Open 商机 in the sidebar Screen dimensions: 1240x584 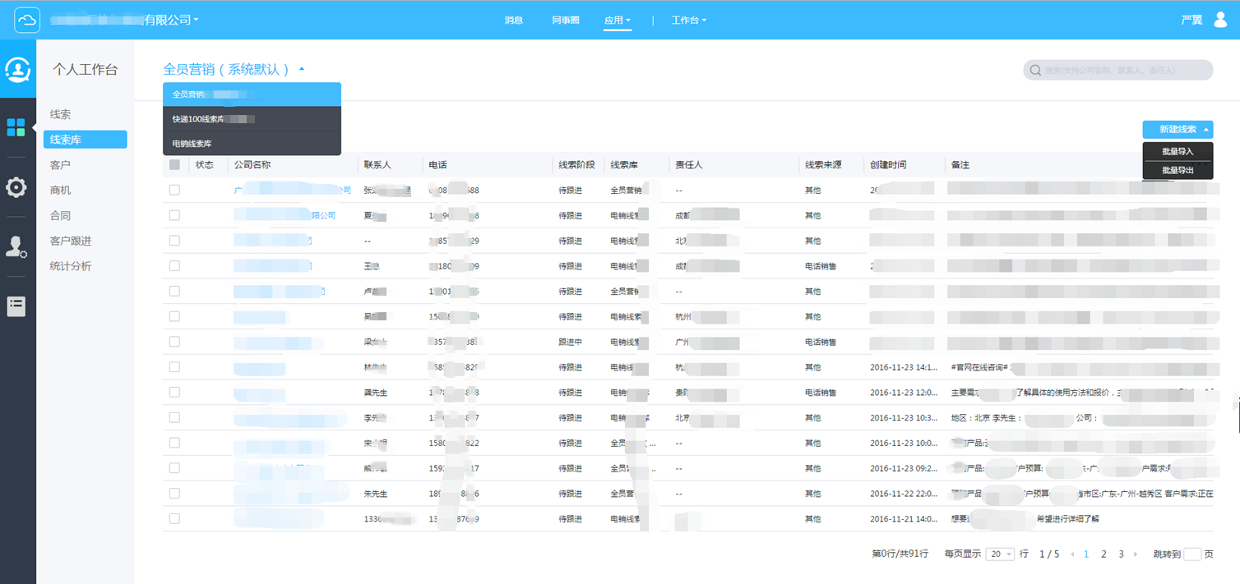coord(61,190)
